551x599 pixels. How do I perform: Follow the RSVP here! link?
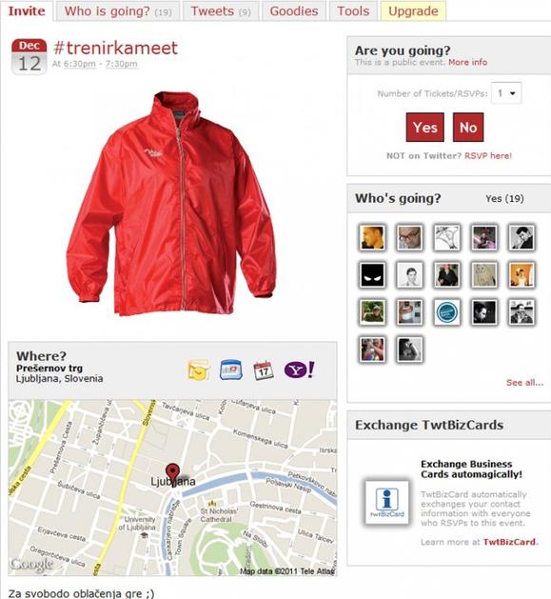[488, 155]
